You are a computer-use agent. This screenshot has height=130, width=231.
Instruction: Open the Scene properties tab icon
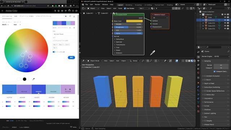(198, 69)
